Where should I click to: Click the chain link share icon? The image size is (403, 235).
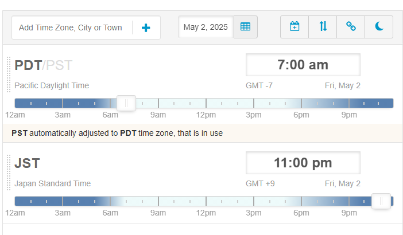click(x=351, y=27)
